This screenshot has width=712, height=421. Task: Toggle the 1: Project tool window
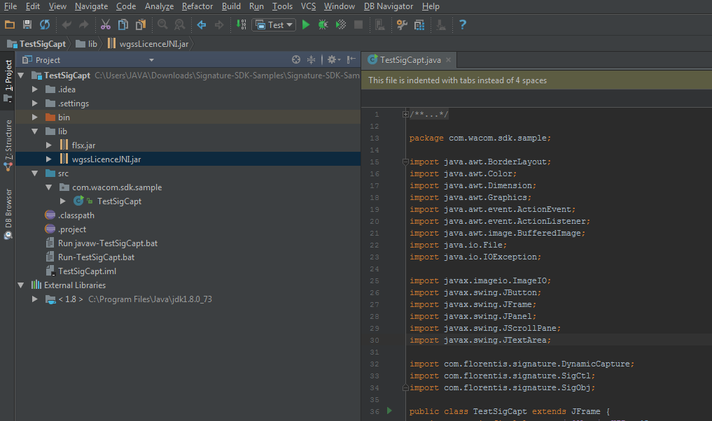[8, 78]
